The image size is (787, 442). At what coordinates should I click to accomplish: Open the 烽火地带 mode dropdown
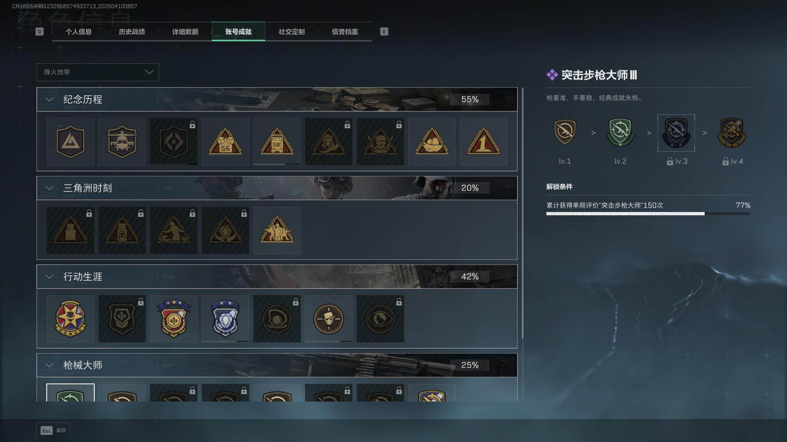(98, 72)
